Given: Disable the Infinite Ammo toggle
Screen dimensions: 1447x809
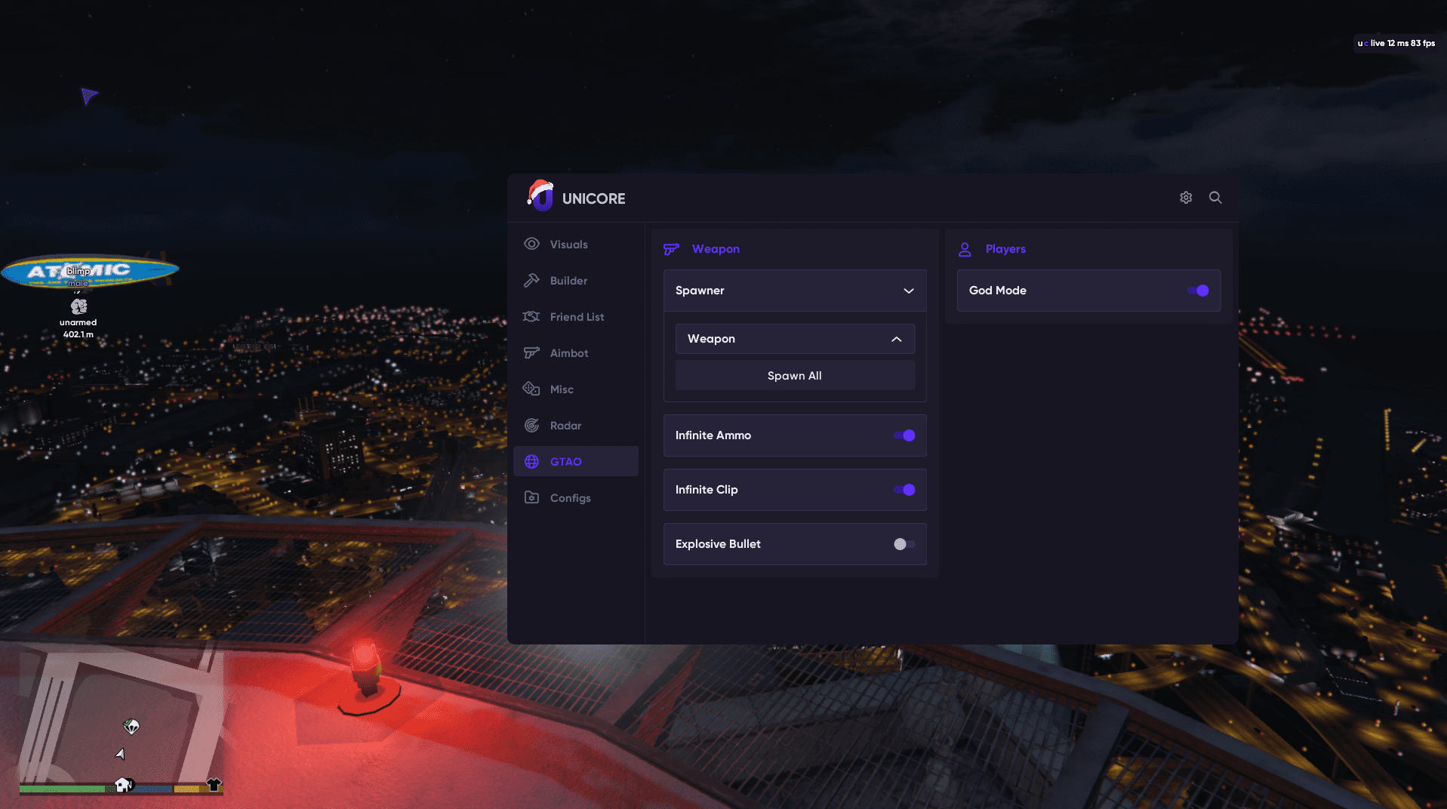Looking at the screenshot, I should tap(904, 435).
